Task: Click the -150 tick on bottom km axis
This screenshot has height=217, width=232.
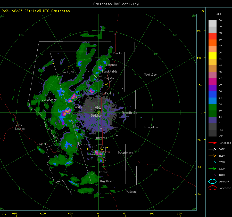Action: pos(15,213)
